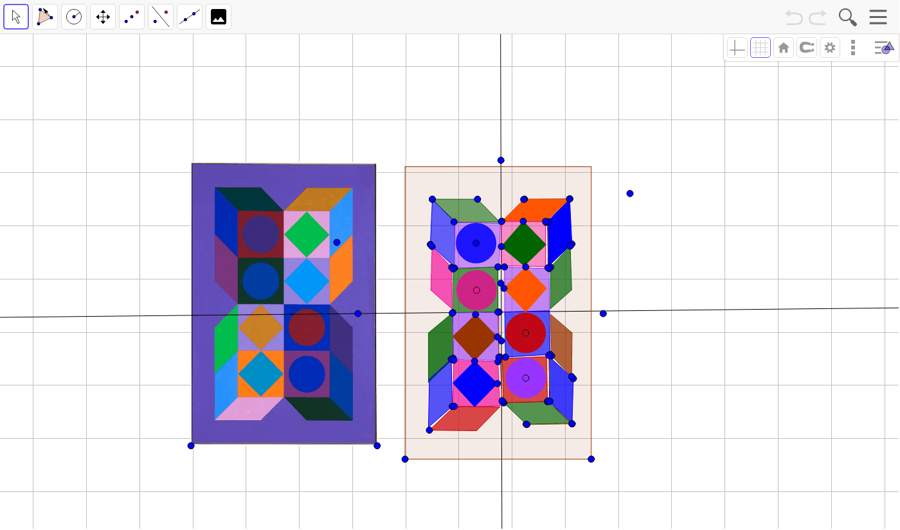Open the search magnifier
Screen dimensions: 900x530
click(x=848, y=17)
